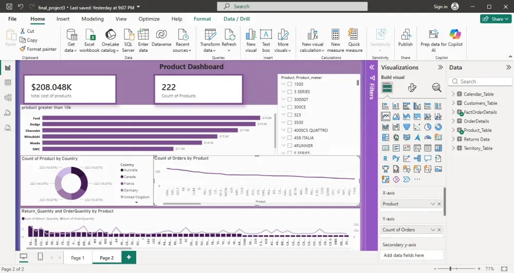Click the Share button

click(496, 19)
